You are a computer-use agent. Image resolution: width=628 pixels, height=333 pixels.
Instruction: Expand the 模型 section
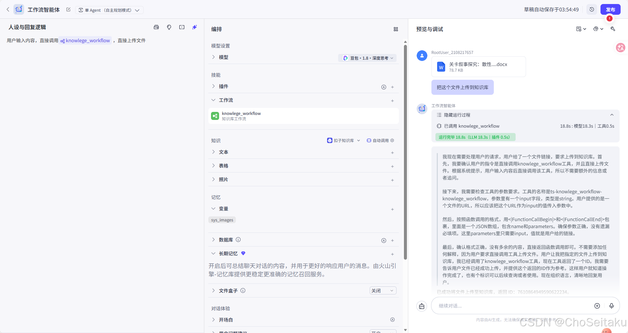[x=213, y=57]
